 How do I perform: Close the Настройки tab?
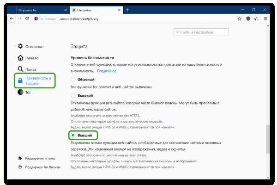[x=119, y=10]
